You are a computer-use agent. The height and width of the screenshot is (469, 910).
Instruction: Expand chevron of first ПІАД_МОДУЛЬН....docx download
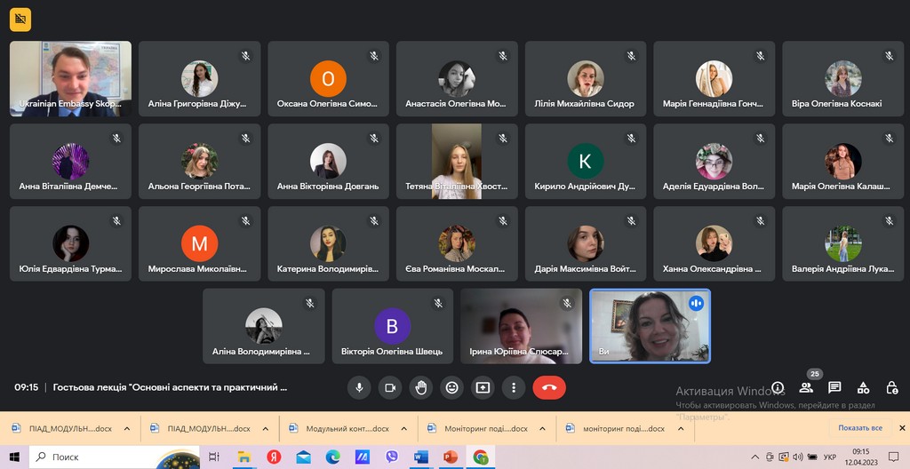(x=127, y=428)
